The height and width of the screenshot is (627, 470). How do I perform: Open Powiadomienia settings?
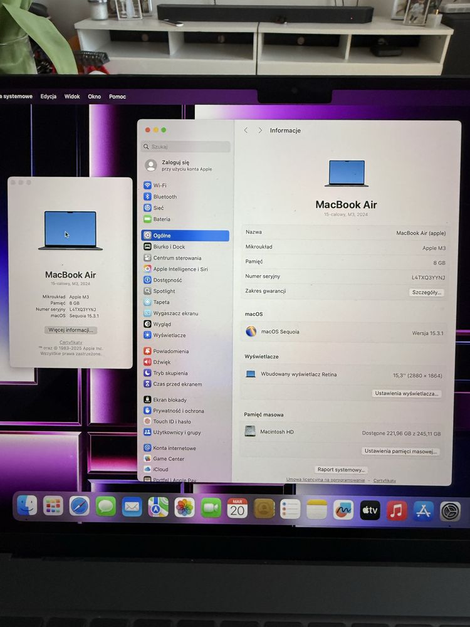[x=166, y=351]
